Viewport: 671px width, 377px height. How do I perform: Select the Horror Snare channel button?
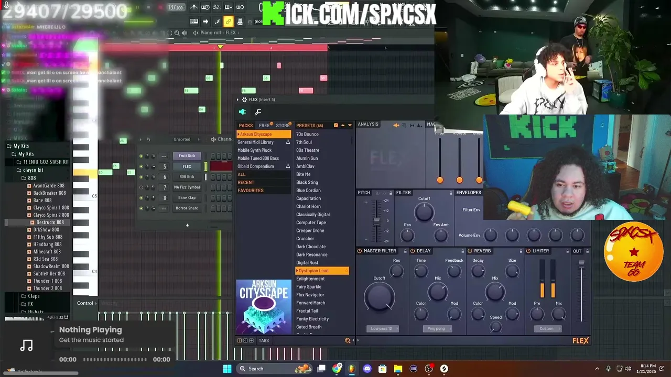187,208
